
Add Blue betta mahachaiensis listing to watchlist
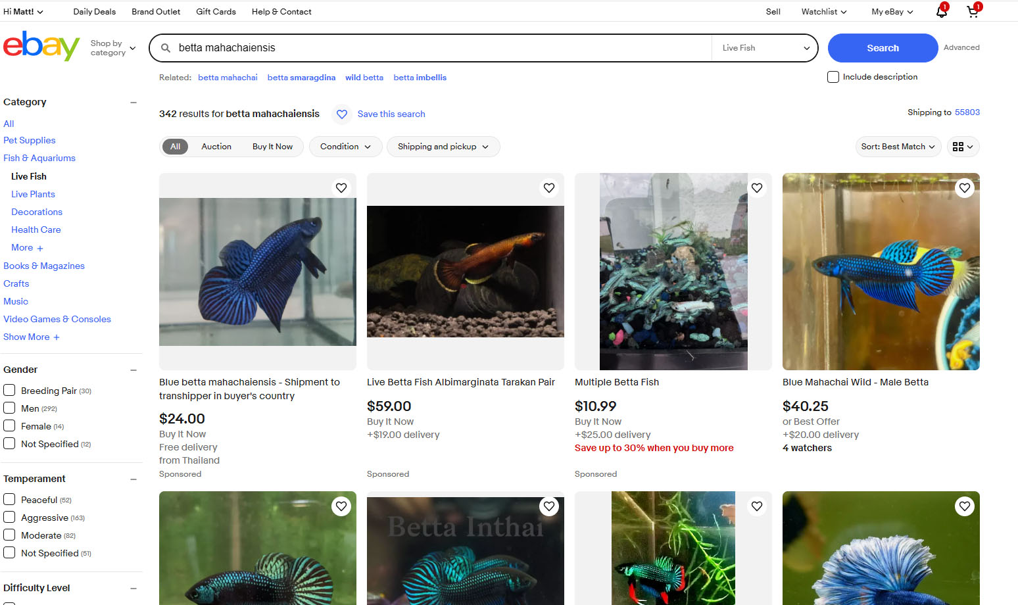[x=341, y=188]
